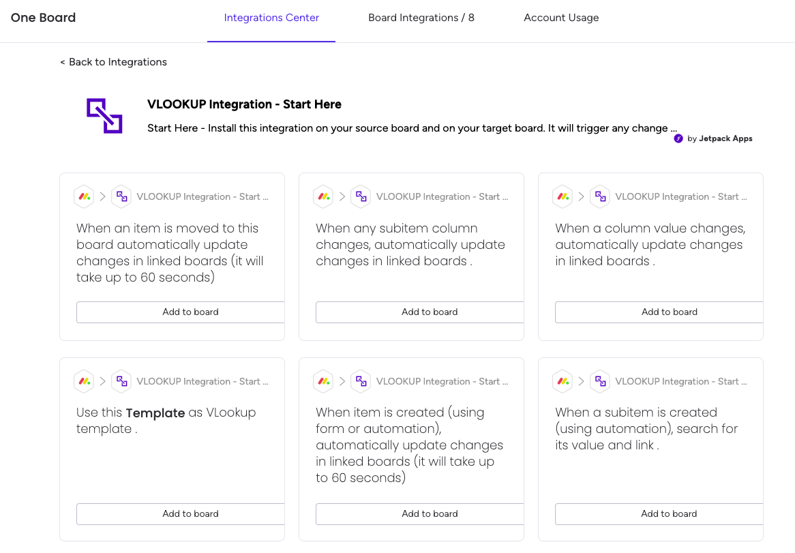Click monday icon in subitem column card
The width and height of the screenshot is (795, 553).
pyautogui.click(x=323, y=196)
